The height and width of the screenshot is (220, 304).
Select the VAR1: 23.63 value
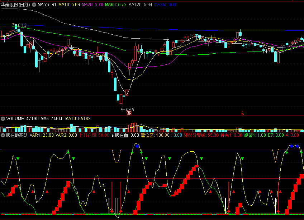(42, 135)
